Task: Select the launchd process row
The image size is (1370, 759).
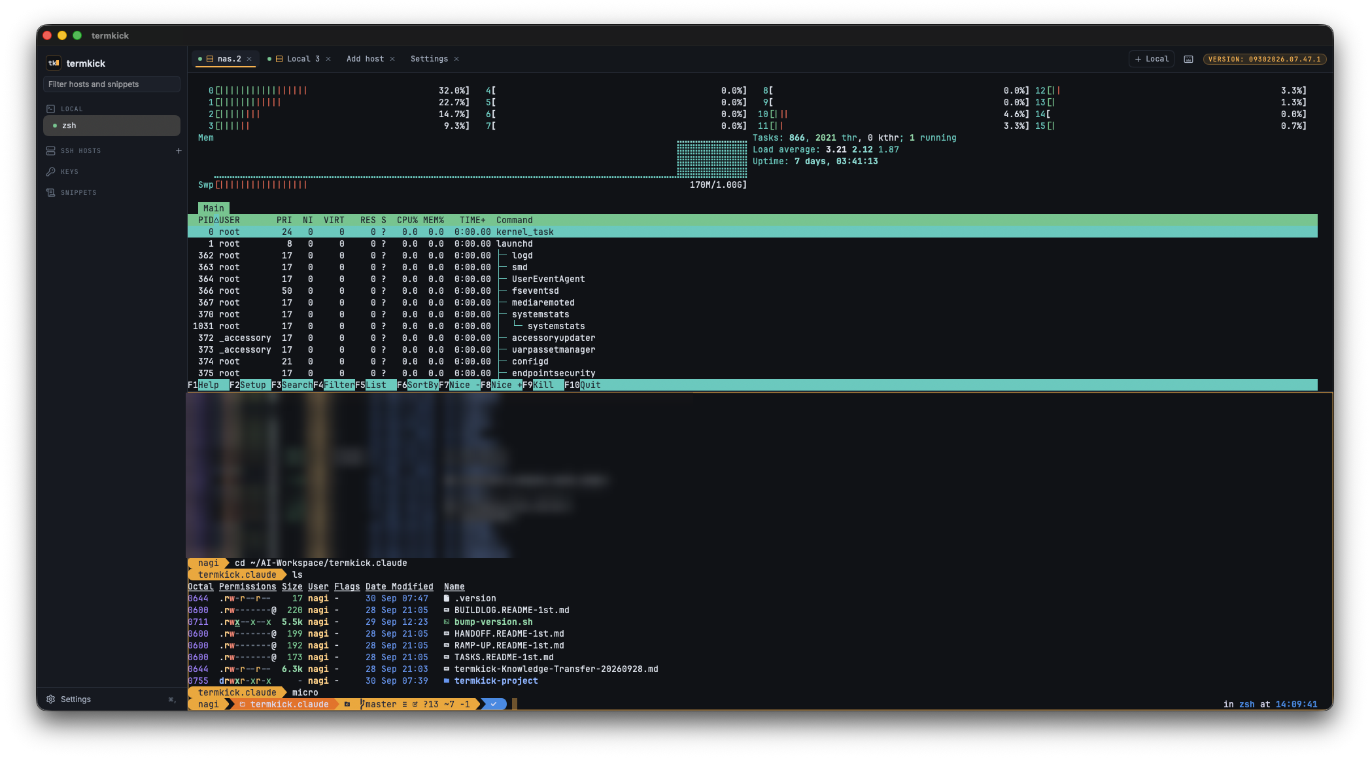Action: tap(752, 243)
